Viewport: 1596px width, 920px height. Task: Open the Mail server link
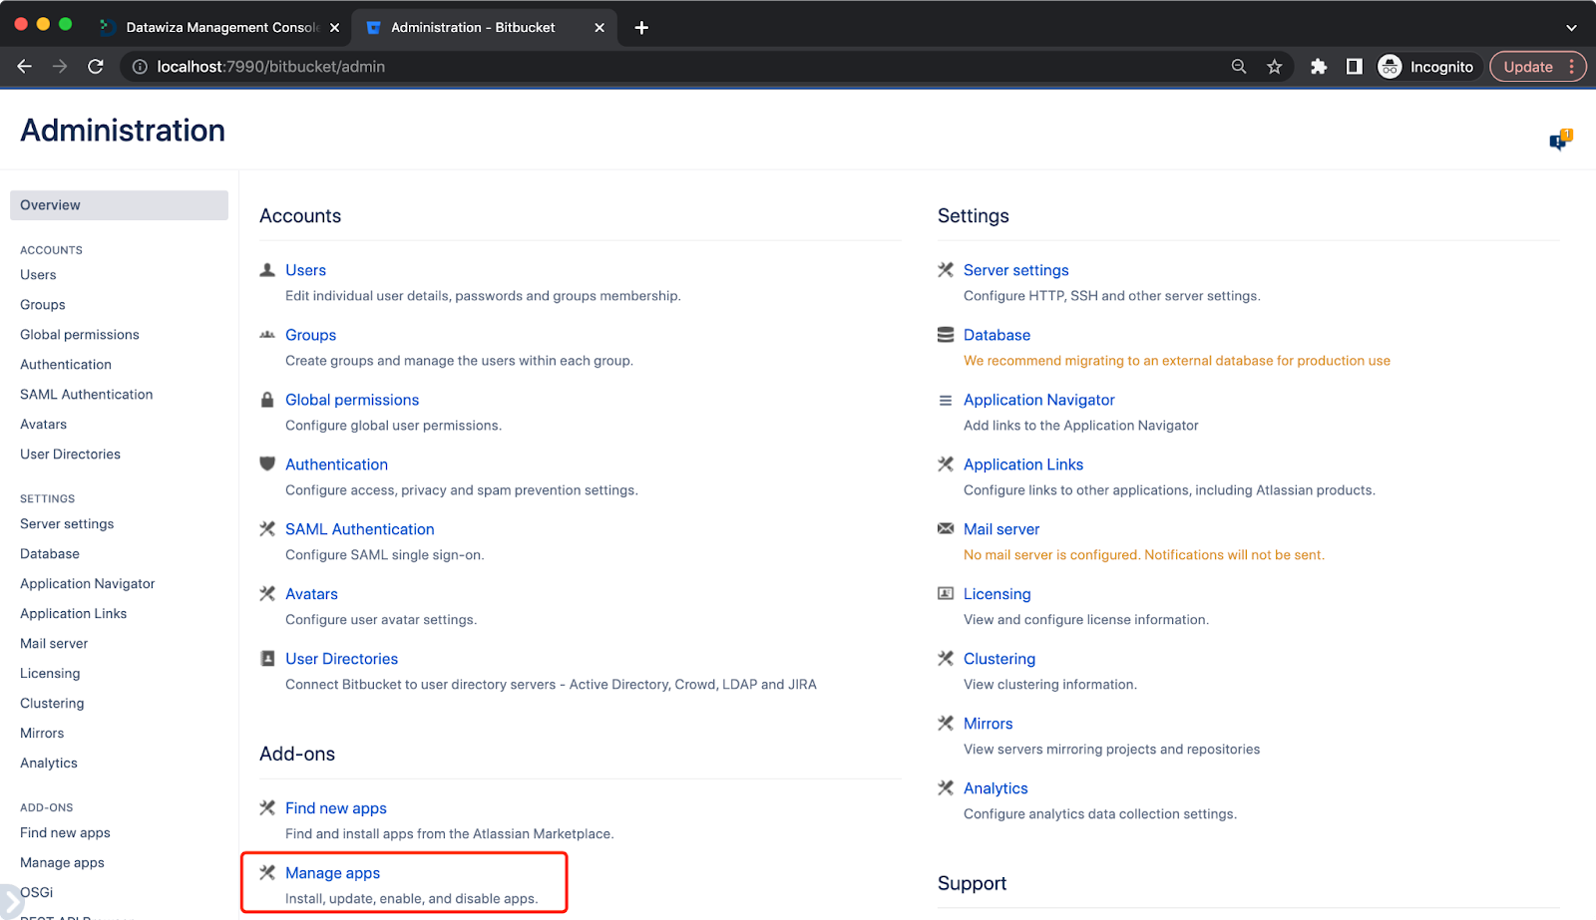tap(1001, 529)
